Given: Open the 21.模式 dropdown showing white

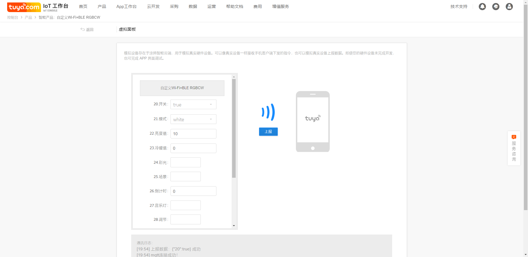Looking at the screenshot, I should 193,119.
